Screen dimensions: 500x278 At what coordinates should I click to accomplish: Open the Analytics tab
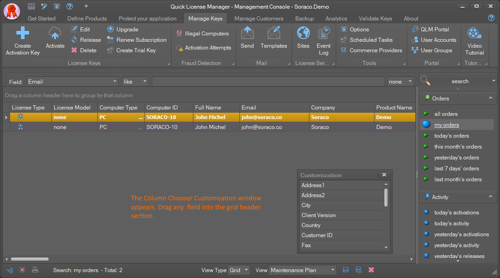336,19
